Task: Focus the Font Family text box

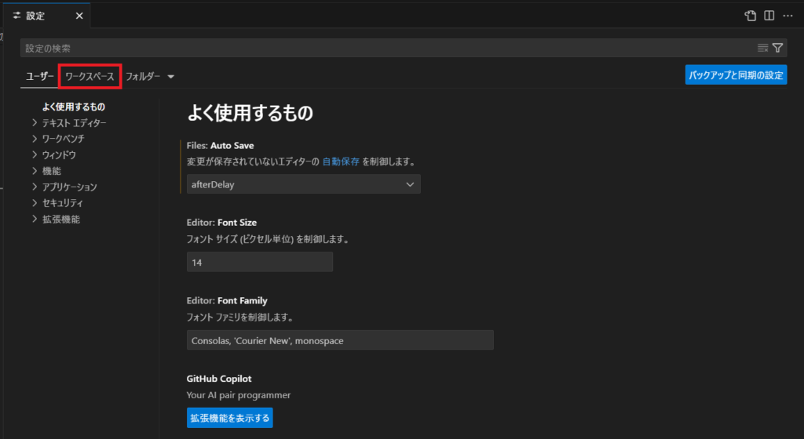Action: [340, 340]
